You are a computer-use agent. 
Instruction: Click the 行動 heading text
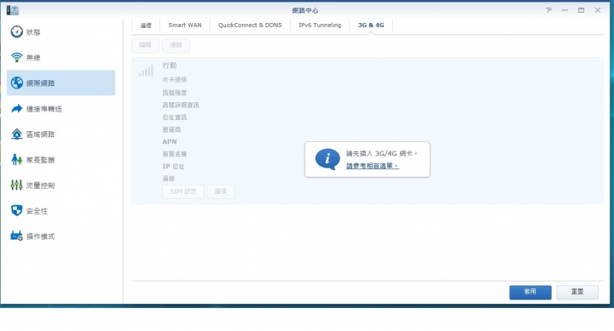(170, 66)
